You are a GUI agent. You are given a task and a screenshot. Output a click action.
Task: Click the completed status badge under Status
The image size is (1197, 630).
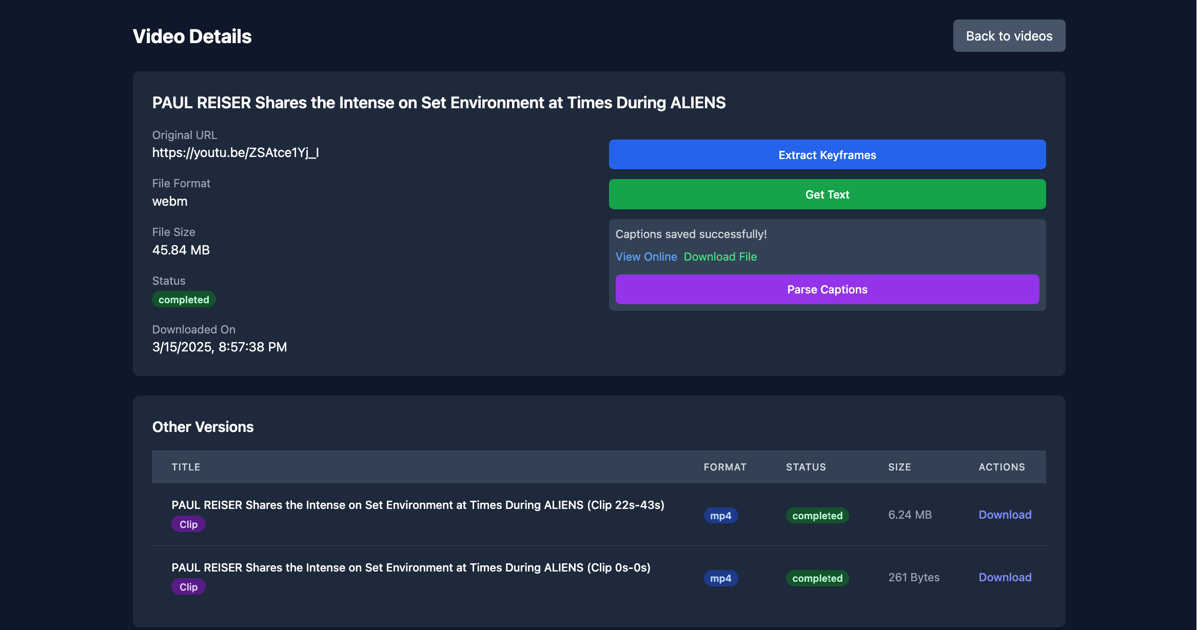[x=184, y=300]
